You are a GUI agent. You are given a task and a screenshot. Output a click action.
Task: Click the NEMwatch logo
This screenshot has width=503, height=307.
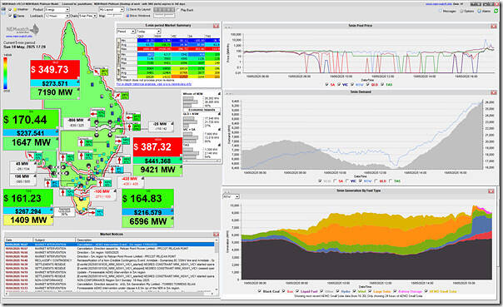coord(22,30)
